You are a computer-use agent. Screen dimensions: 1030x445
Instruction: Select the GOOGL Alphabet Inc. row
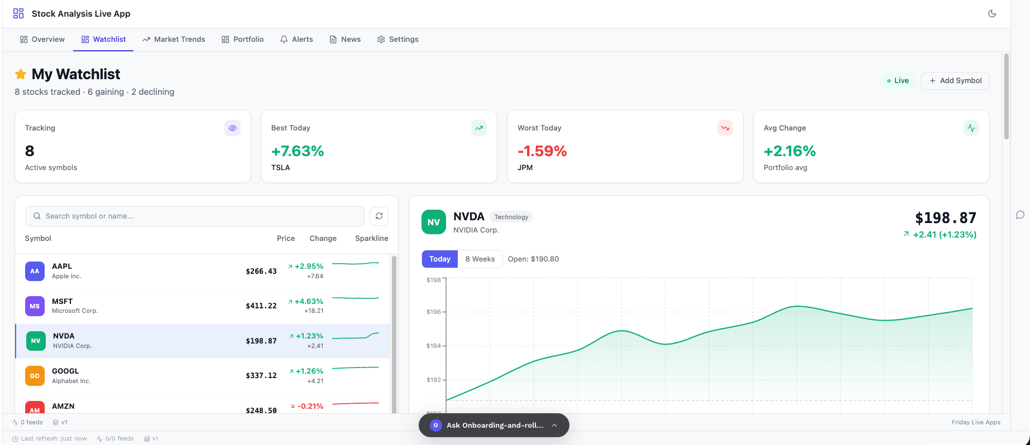point(203,376)
